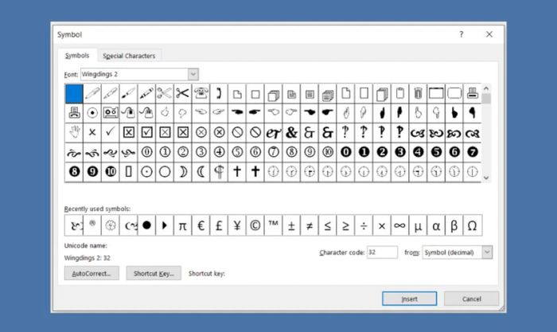Select the boxed check mark symbol
Image resolution: width=557 pixels, height=332 pixels.
(146, 132)
